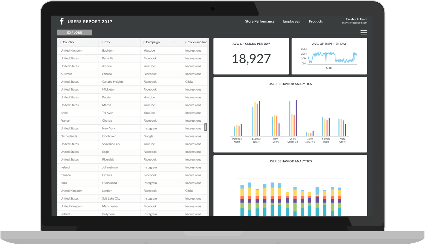This screenshot has width=425, height=244.
Task: Toggle the checkbox in the City column header
Action: tap(133, 42)
